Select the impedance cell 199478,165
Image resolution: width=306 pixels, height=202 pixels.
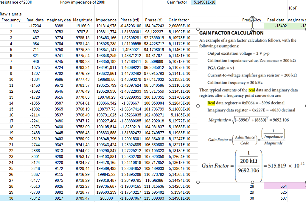(106, 162)
